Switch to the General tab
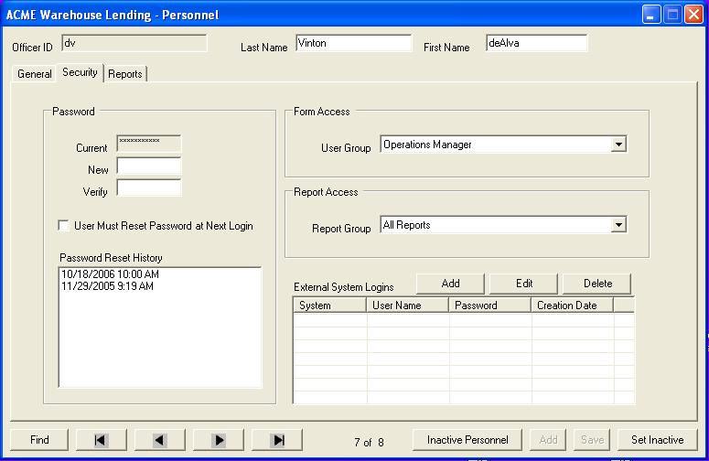The image size is (709, 461). coord(35,74)
